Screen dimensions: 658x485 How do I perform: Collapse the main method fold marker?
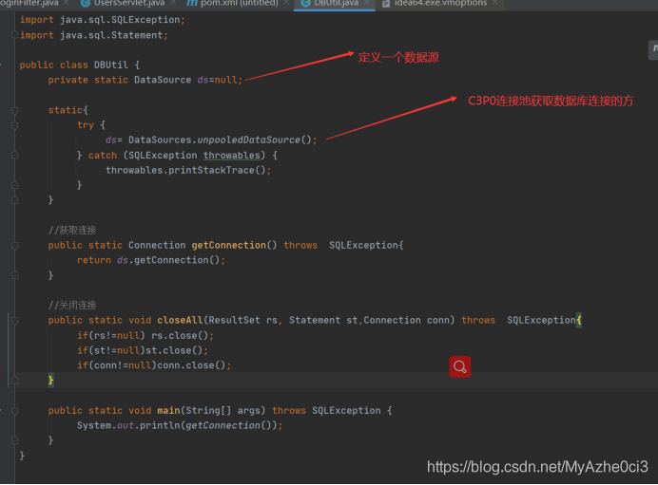[14, 411]
